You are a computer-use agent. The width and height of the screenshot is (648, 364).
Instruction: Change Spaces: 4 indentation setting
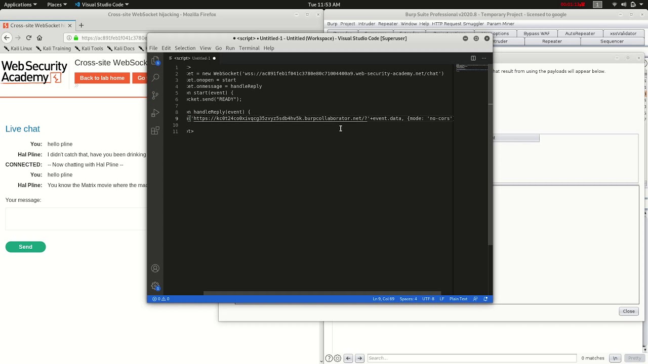(408, 299)
